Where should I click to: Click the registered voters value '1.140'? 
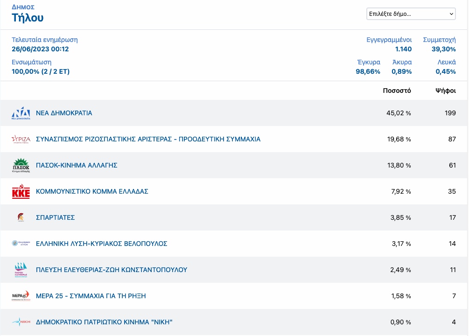404,49
